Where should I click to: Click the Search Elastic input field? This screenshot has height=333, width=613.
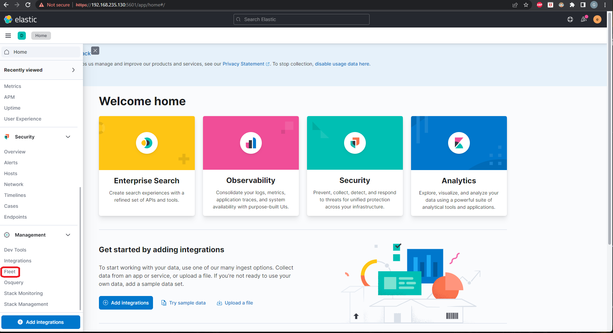pyautogui.click(x=302, y=19)
